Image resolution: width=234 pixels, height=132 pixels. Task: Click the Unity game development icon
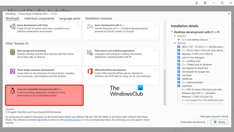point(13,27)
